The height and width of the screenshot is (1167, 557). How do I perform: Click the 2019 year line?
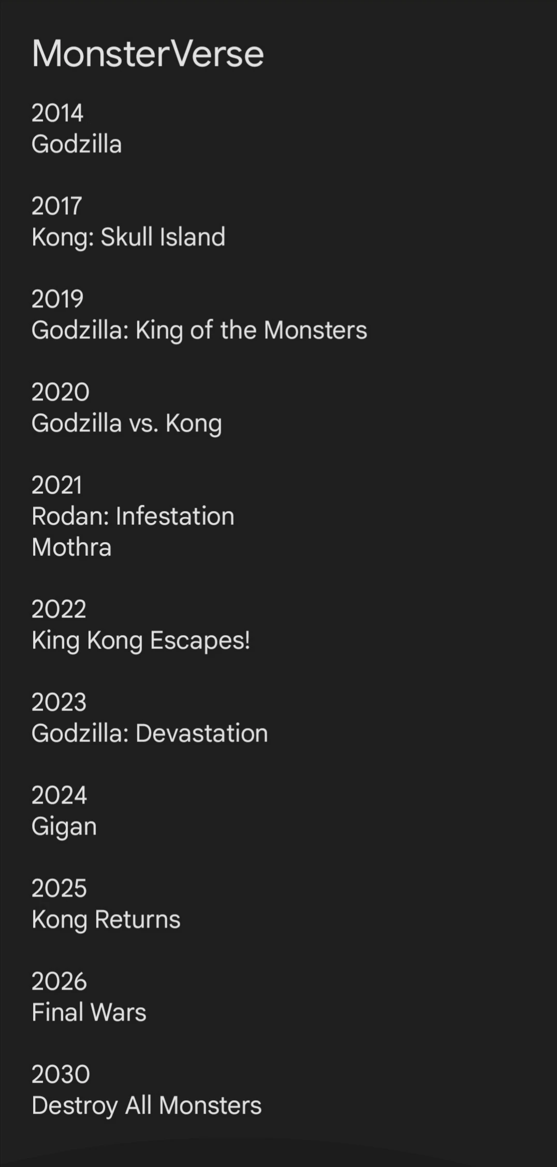tap(57, 299)
